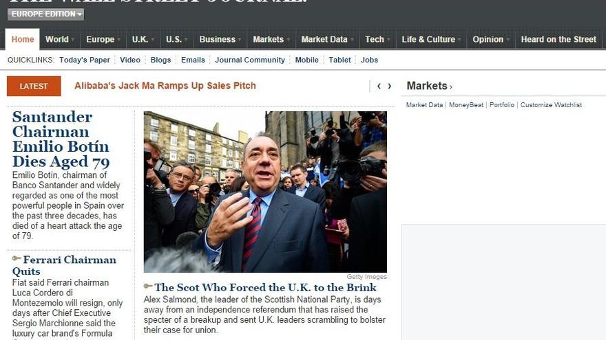Show the previous latest headline
The image size is (606, 340).
pos(379,86)
